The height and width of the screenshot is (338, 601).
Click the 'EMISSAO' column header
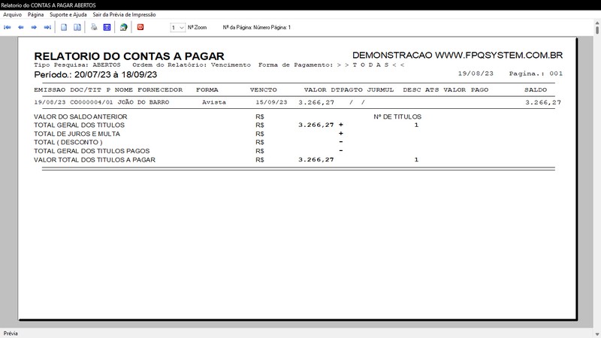(50, 90)
